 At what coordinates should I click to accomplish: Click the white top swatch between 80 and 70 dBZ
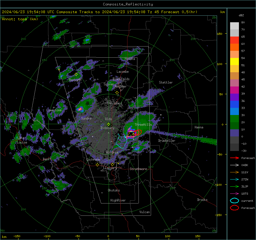click(234, 26)
